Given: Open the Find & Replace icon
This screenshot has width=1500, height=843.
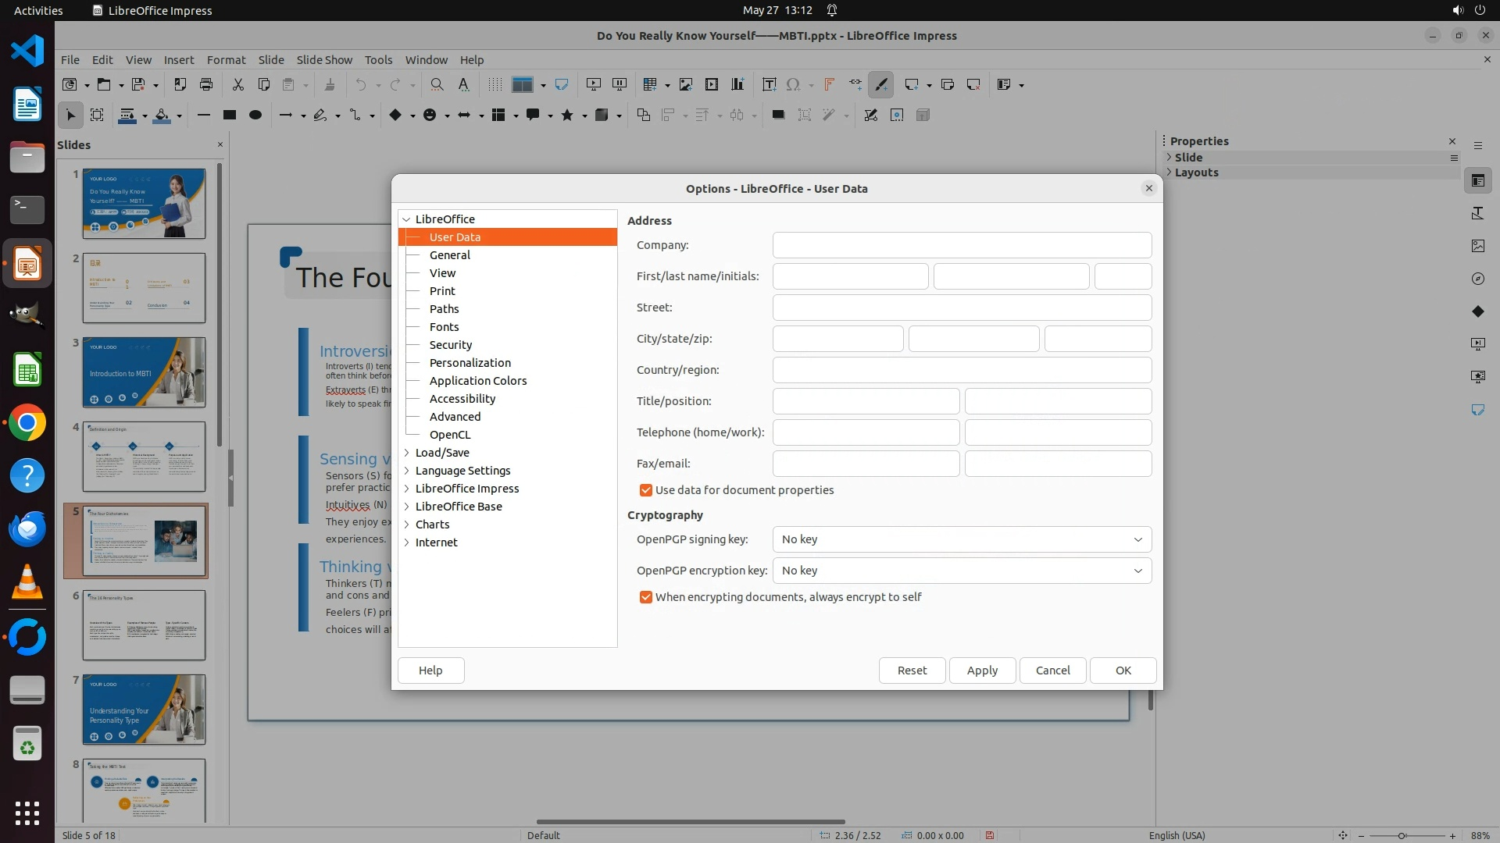Looking at the screenshot, I should (437, 84).
